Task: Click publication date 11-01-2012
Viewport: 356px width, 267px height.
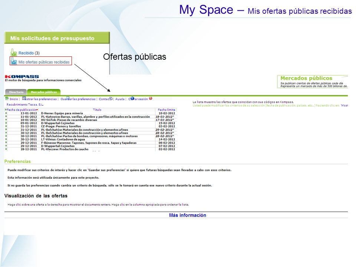Action: click(x=29, y=116)
